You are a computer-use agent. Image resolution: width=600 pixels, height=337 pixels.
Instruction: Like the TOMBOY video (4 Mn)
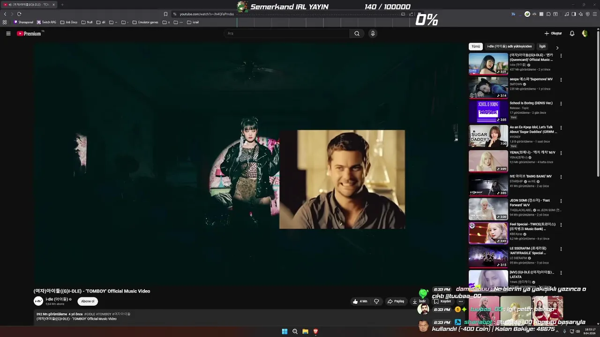coord(360,301)
